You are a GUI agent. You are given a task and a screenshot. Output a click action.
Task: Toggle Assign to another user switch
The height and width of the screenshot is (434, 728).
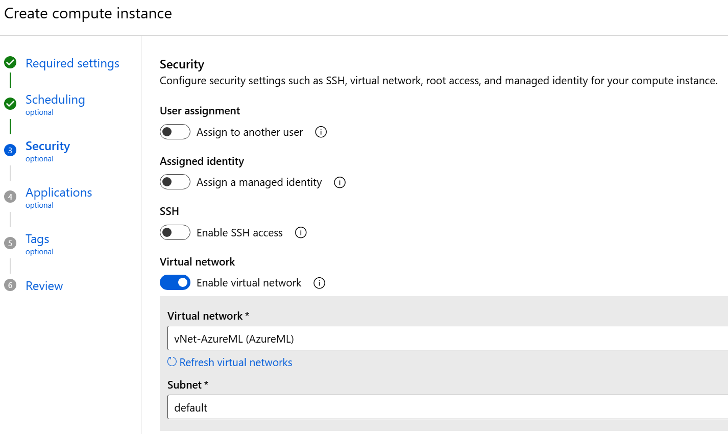click(x=175, y=132)
